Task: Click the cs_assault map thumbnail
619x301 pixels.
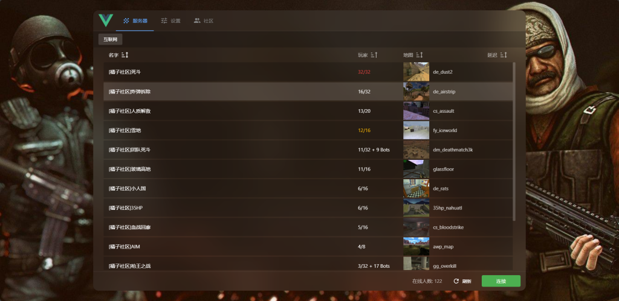Action: (x=416, y=111)
